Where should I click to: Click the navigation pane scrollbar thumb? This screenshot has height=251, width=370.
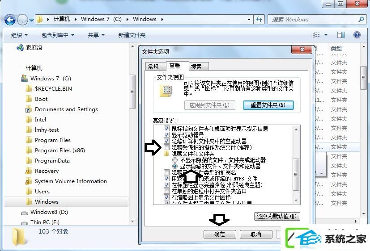[132, 92]
